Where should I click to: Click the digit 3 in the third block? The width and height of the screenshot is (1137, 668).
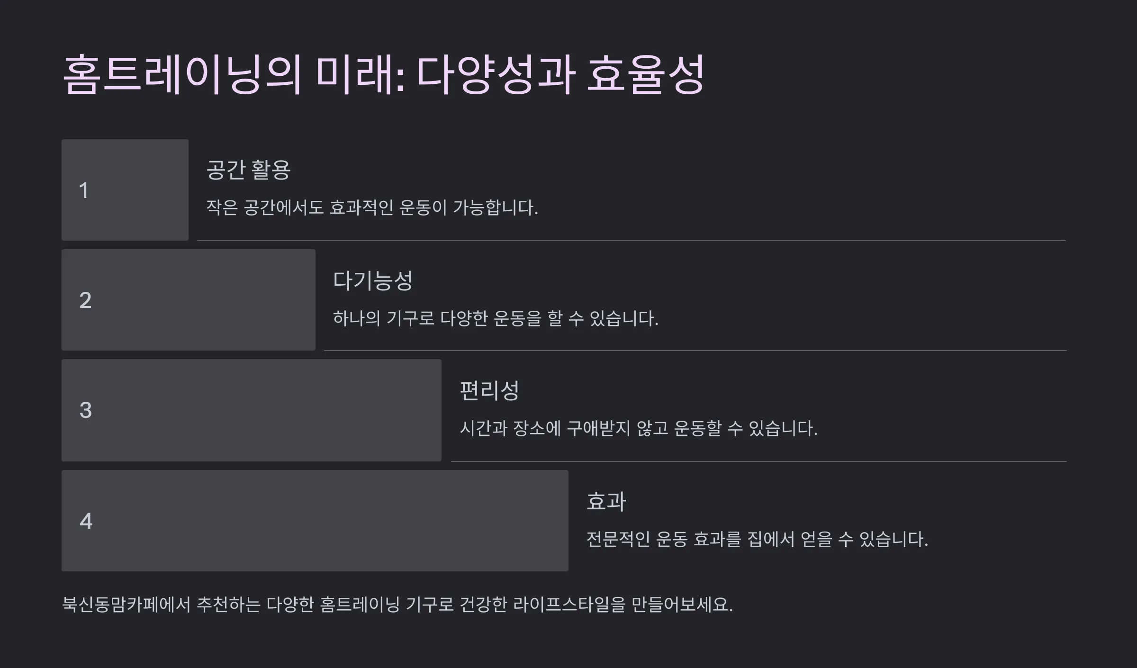pyautogui.click(x=85, y=410)
